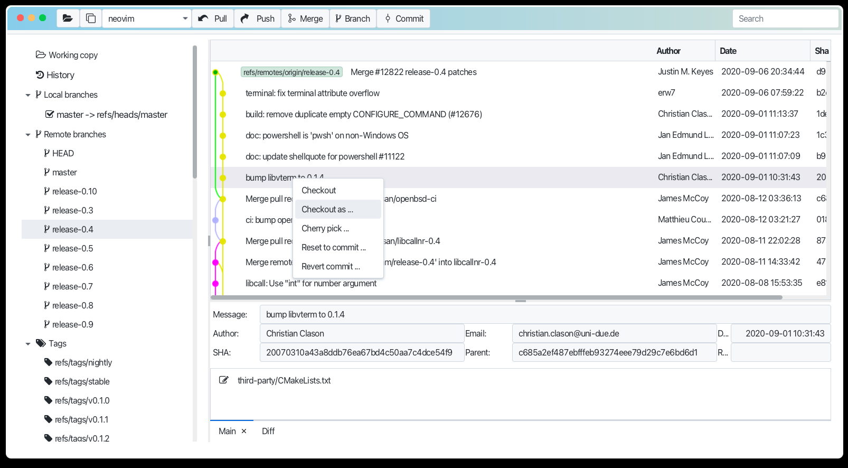Focus the Search field
Image resolution: width=848 pixels, height=468 pixels.
[785, 18]
